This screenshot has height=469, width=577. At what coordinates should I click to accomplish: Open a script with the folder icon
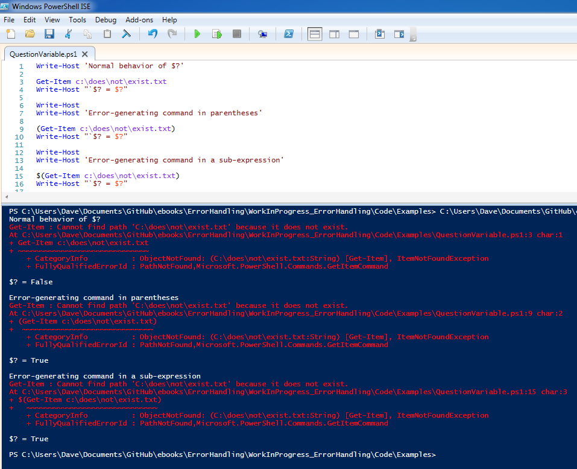click(30, 34)
